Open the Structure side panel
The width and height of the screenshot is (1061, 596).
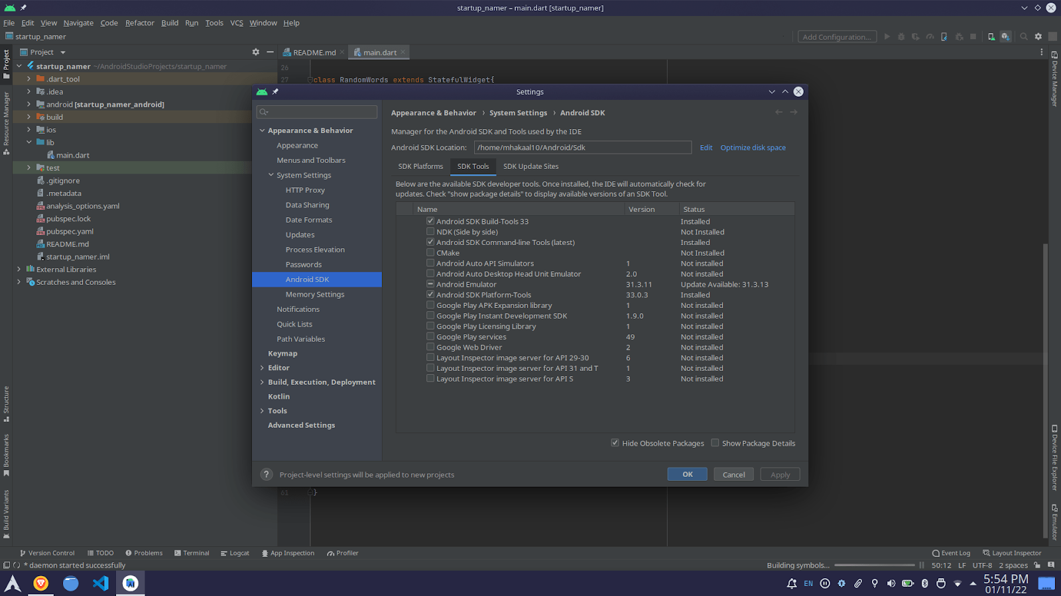[x=6, y=404]
